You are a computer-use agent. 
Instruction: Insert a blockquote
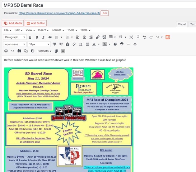[x=50, y=37]
